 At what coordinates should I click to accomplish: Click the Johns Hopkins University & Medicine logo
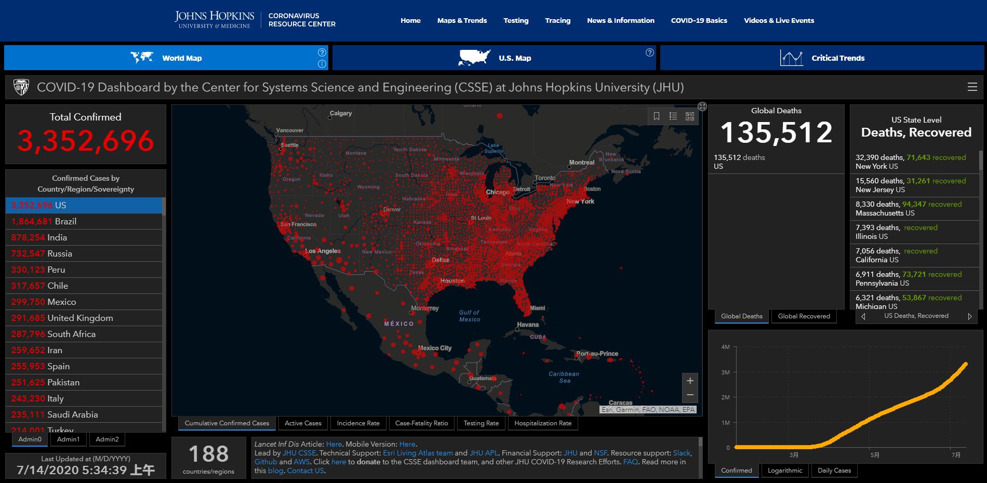[x=215, y=20]
